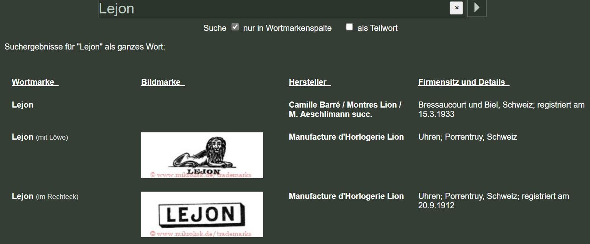Enable the "als Teilwort" checkbox
Screen dimensions: 590x244
(349, 27)
